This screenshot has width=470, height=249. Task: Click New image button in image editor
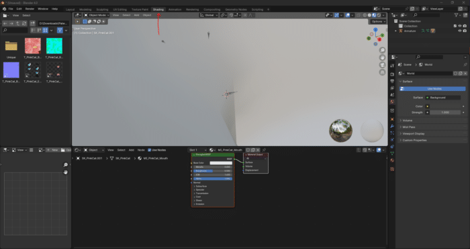tap(52, 150)
